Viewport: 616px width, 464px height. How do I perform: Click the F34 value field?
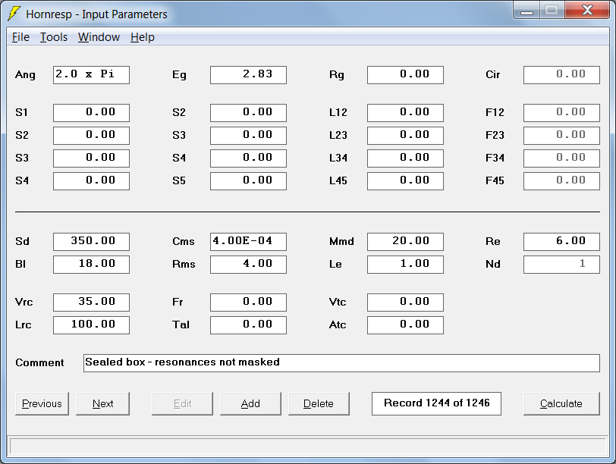click(561, 158)
